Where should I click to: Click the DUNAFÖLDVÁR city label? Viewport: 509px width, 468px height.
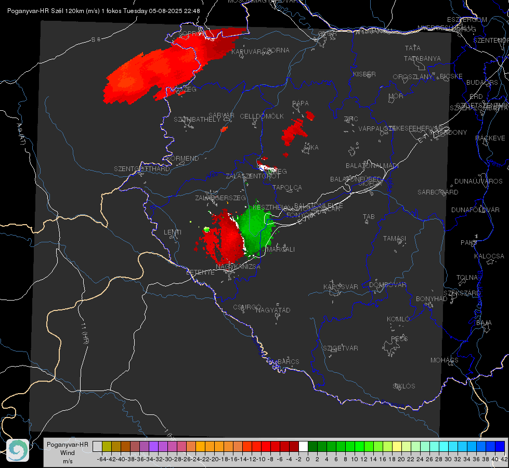coord(475,210)
